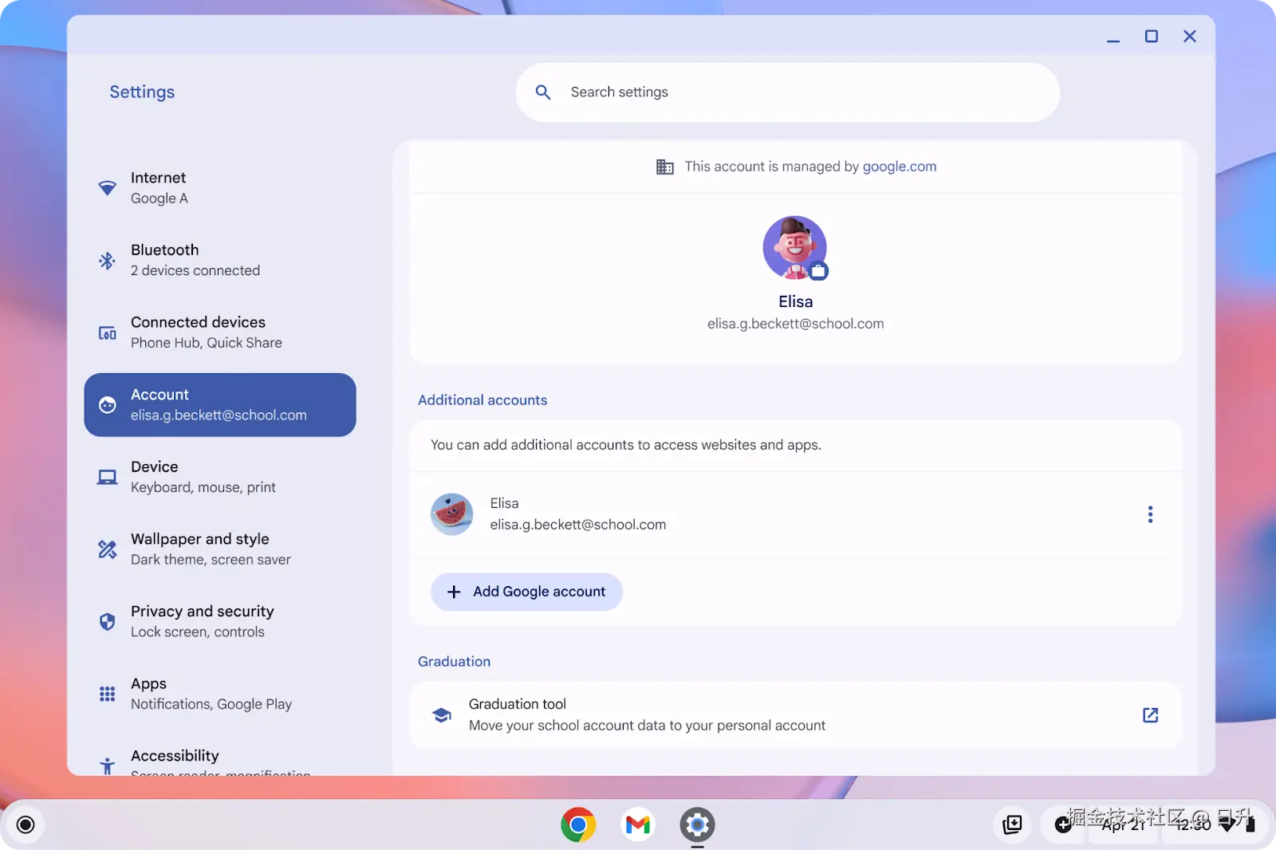The height and width of the screenshot is (850, 1276).
Task: Click the magnifier search icon
Action: (x=543, y=92)
